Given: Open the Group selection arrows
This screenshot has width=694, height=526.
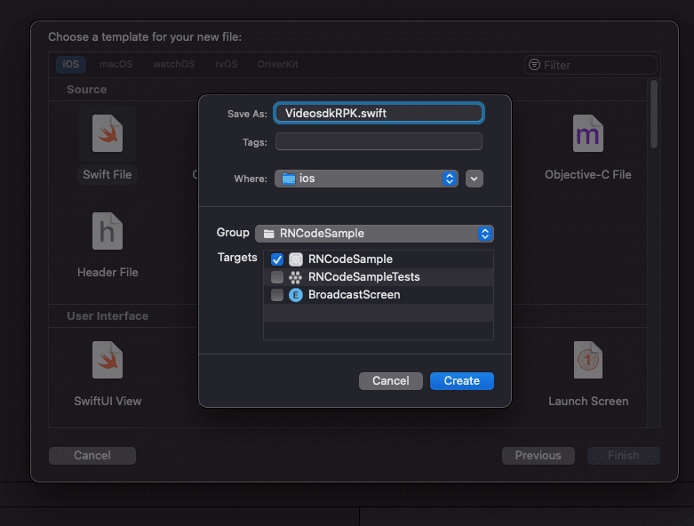Looking at the screenshot, I should (485, 234).
